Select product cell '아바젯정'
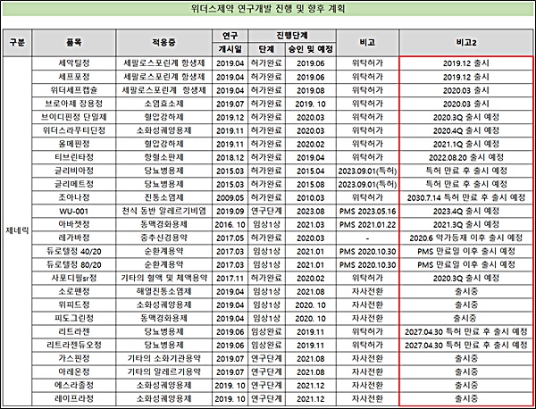Viewport: 536px width, 409px height. click(x=74, y=224)
